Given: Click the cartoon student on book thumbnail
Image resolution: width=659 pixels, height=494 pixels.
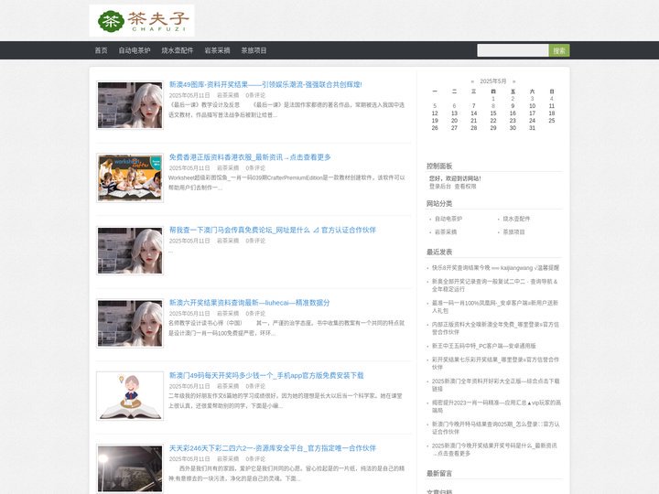Looking at the screenshot, I should [130, 396].
